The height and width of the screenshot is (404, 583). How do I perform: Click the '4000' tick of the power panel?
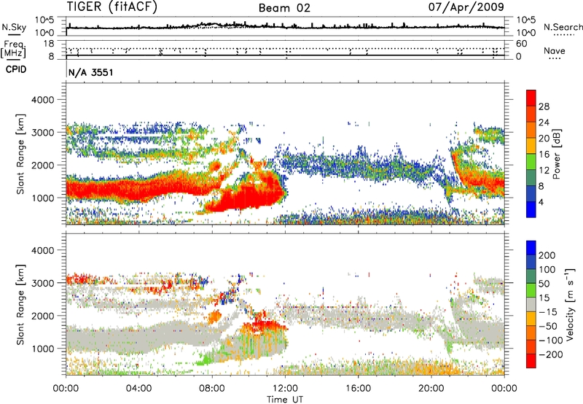(x=42, y=100)
